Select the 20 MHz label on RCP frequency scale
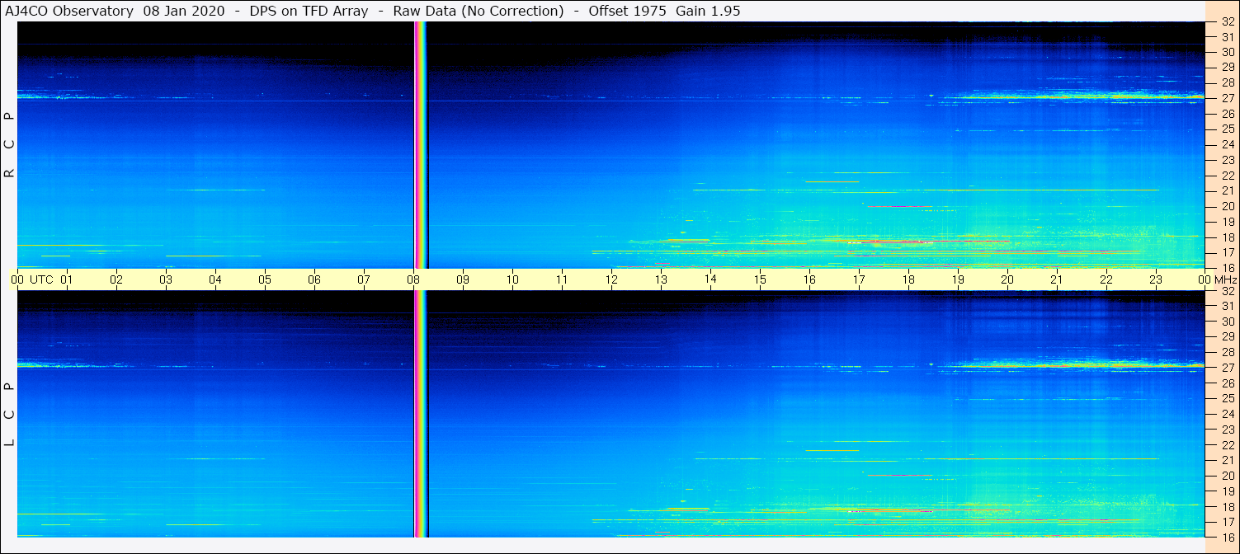1240x554 pixels. point(1227,206)
